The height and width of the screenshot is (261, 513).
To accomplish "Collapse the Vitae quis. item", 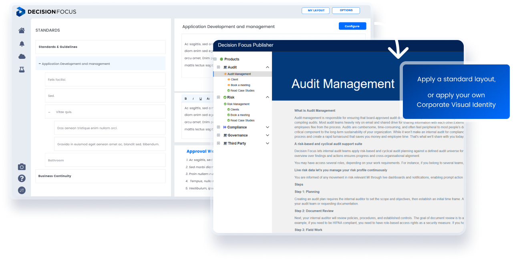I will tap(49, 112).
